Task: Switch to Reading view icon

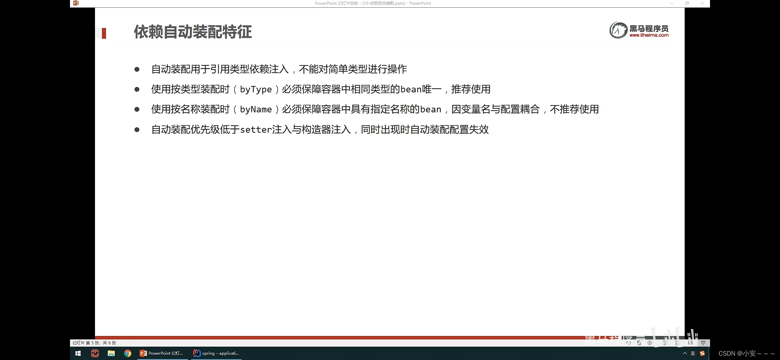Action: 690,343
